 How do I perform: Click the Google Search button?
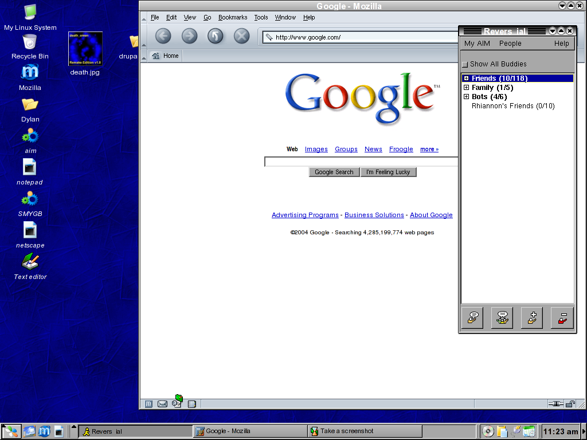click(334, 172)
